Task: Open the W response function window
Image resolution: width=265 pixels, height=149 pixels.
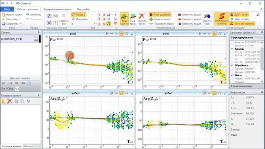Action: click(x=49, y=23)
